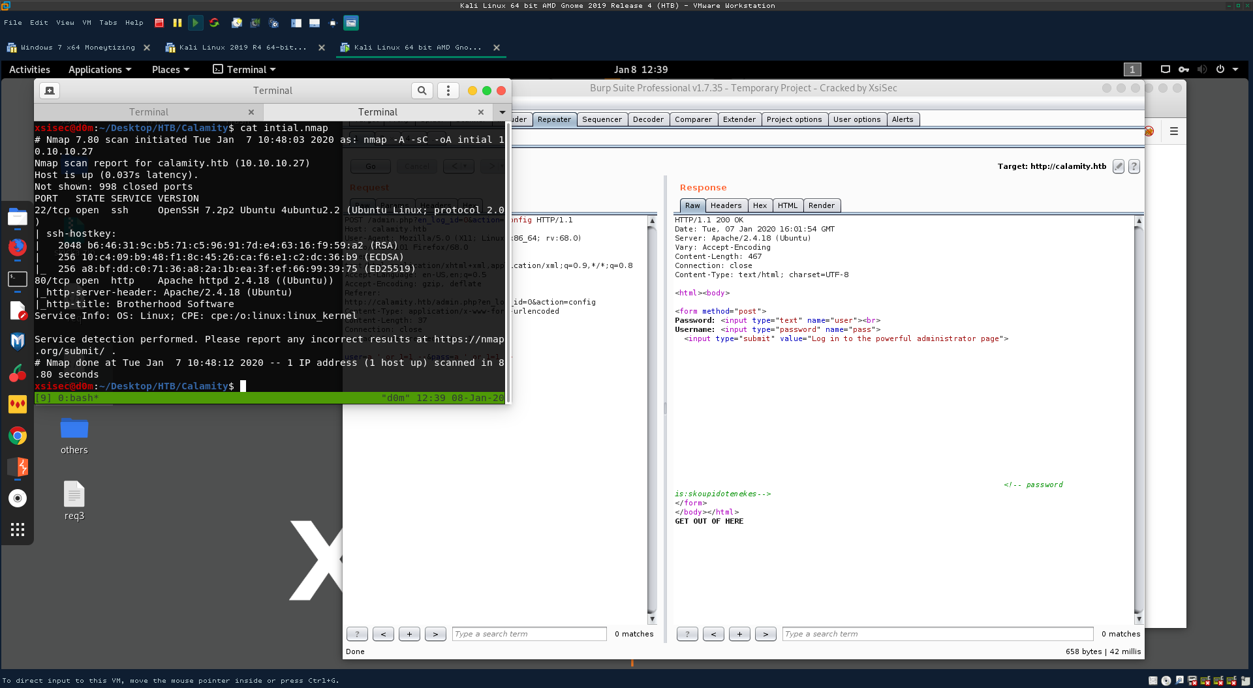Open the Terminal three-dot menu

coord(448,91)
